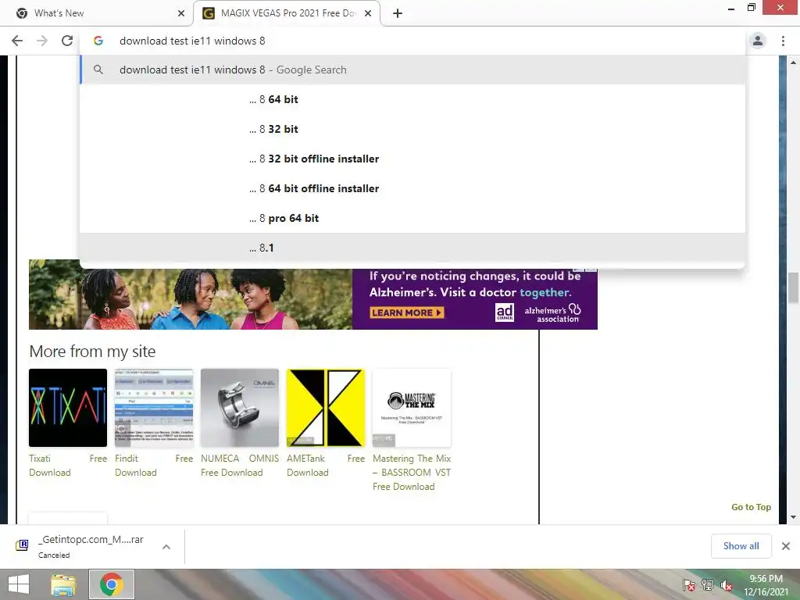This screenshot has width=800, height=600.
Task: Click the Alzheimer's association ad image
Action: [x=313, y=295]
